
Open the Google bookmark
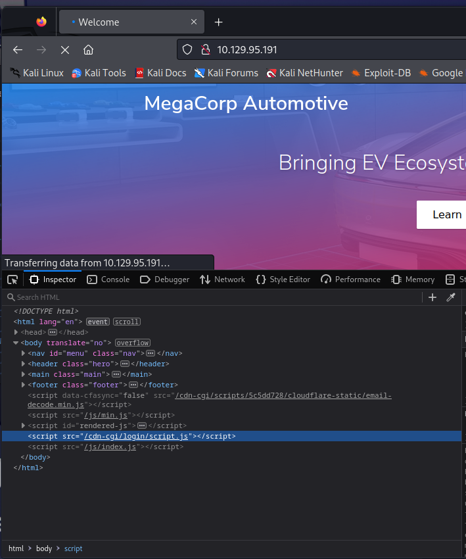click(441, 73)
